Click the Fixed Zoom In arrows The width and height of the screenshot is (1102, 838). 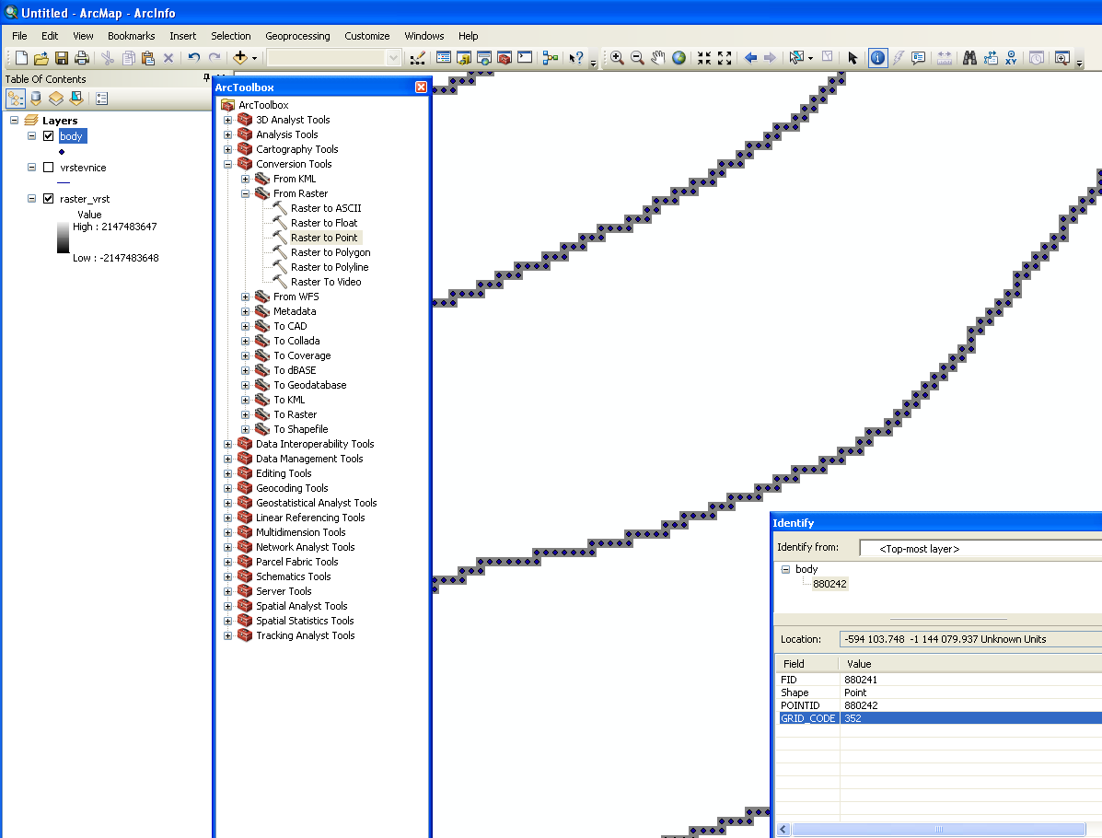[x=704, y=58]
